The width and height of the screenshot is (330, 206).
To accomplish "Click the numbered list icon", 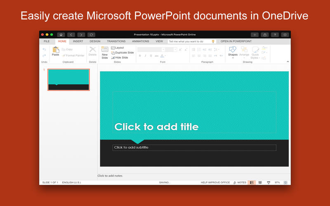I will (199, 49).
